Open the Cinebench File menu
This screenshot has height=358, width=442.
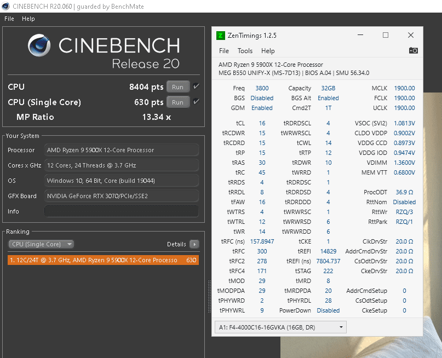pos(9,19)
